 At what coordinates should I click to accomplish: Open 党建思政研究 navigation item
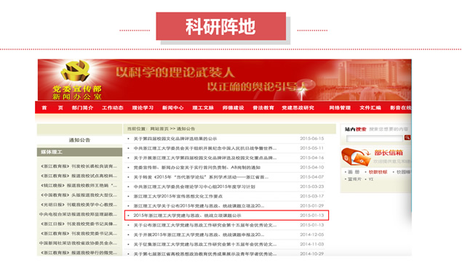[298, 108]
